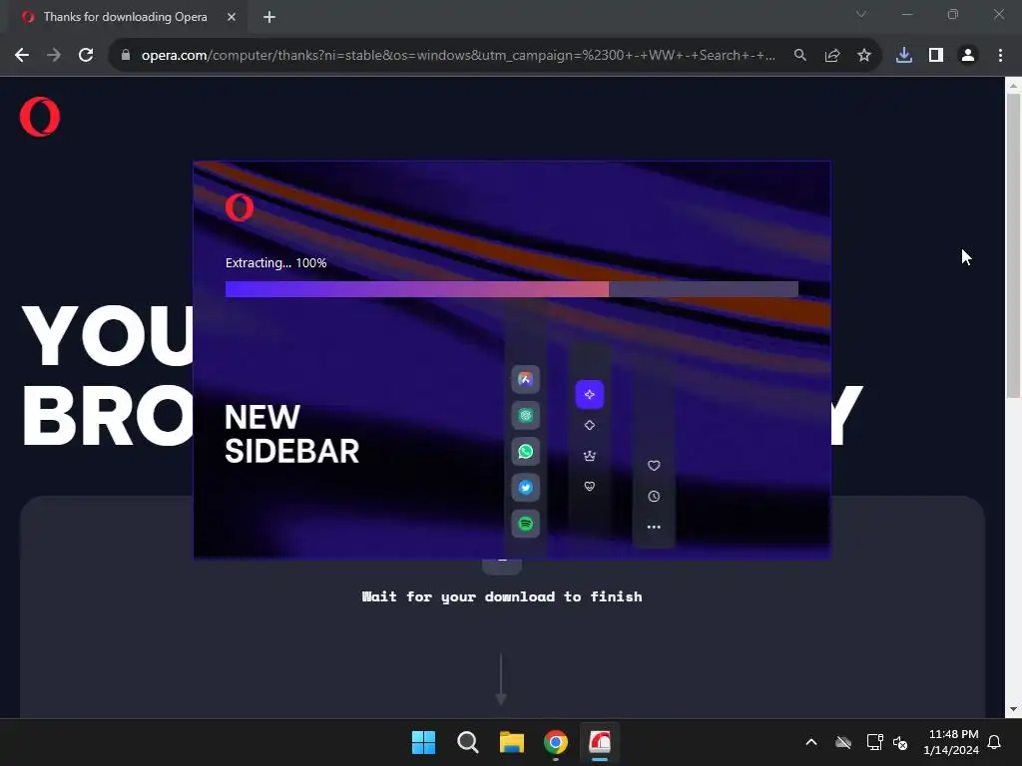
Task: Open the network status tray icon
Action: point(874,742)
